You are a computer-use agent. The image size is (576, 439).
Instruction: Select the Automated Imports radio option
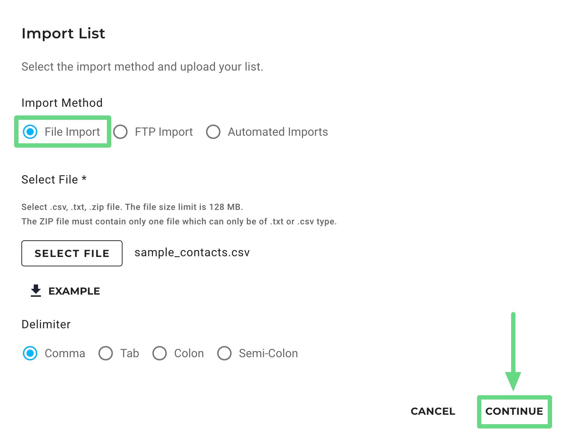(x=213, y=132)
